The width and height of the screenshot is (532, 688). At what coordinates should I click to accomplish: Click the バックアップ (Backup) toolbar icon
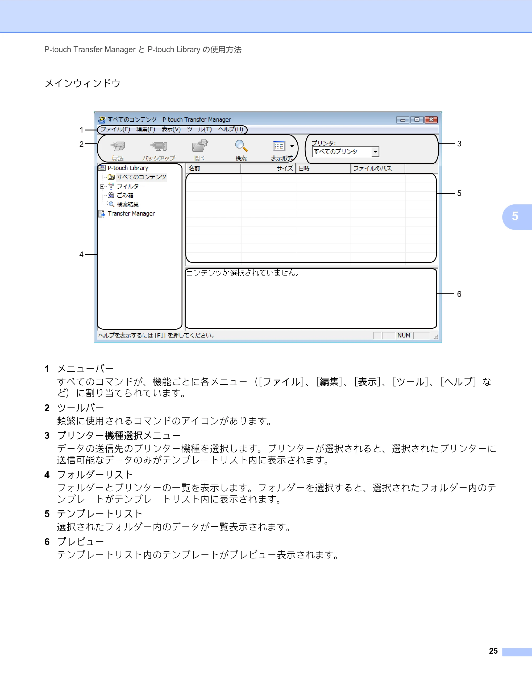pos(159,146)
